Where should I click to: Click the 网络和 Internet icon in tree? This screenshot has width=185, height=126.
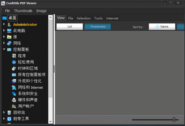(14, 87)
